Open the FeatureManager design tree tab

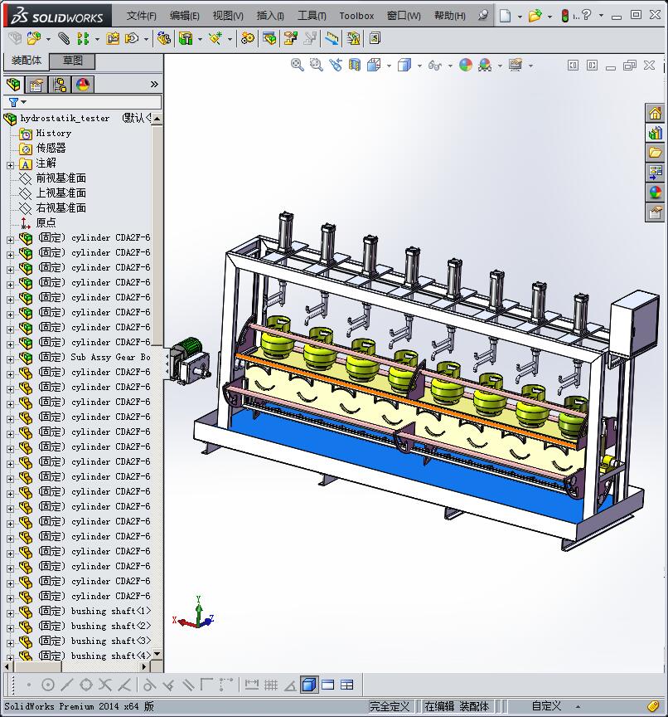pos(13,85)
